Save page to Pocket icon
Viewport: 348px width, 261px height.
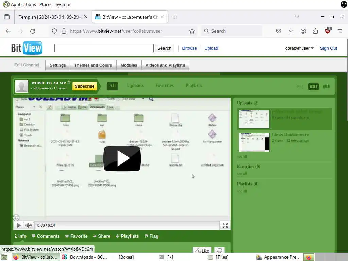pos(279,31)
